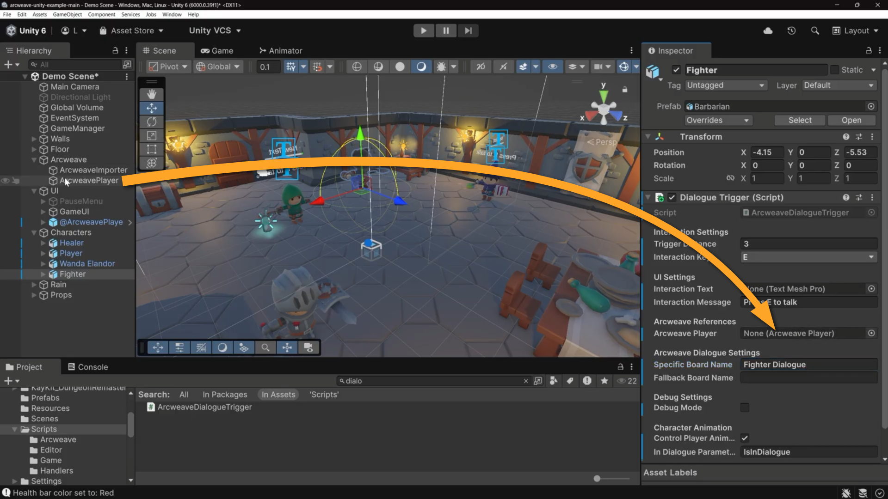Open the GameObject menu

67,14
